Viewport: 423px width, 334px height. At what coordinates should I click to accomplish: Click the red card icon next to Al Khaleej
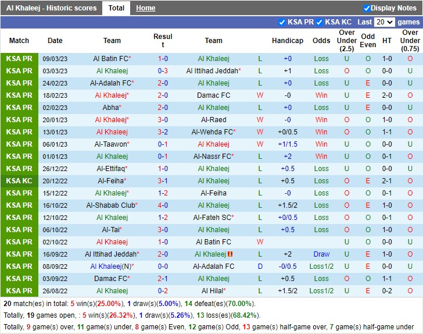point(230,254)
